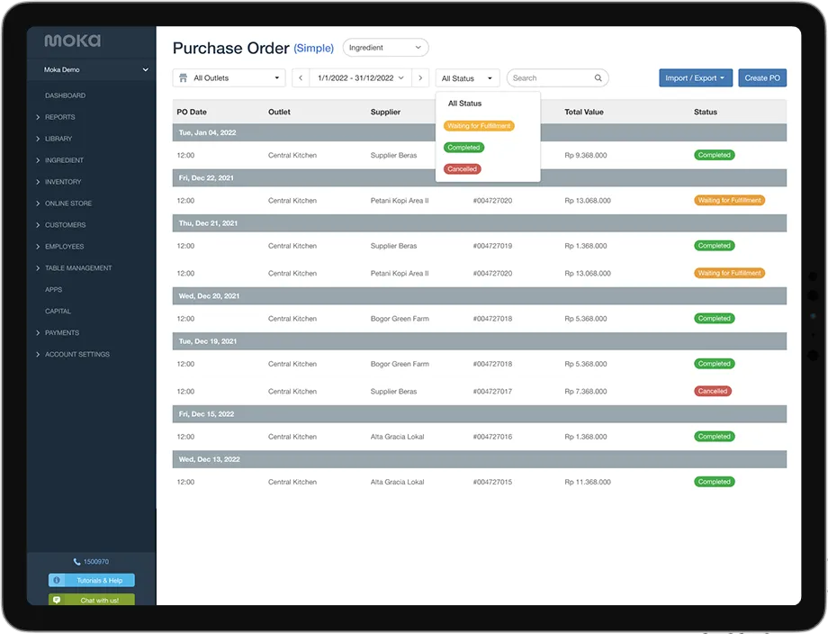Image resolution: width=828 pixels, height=634 pixels.
Task: Expand Reports in the sidebar
Action: [x=59, y=117]
